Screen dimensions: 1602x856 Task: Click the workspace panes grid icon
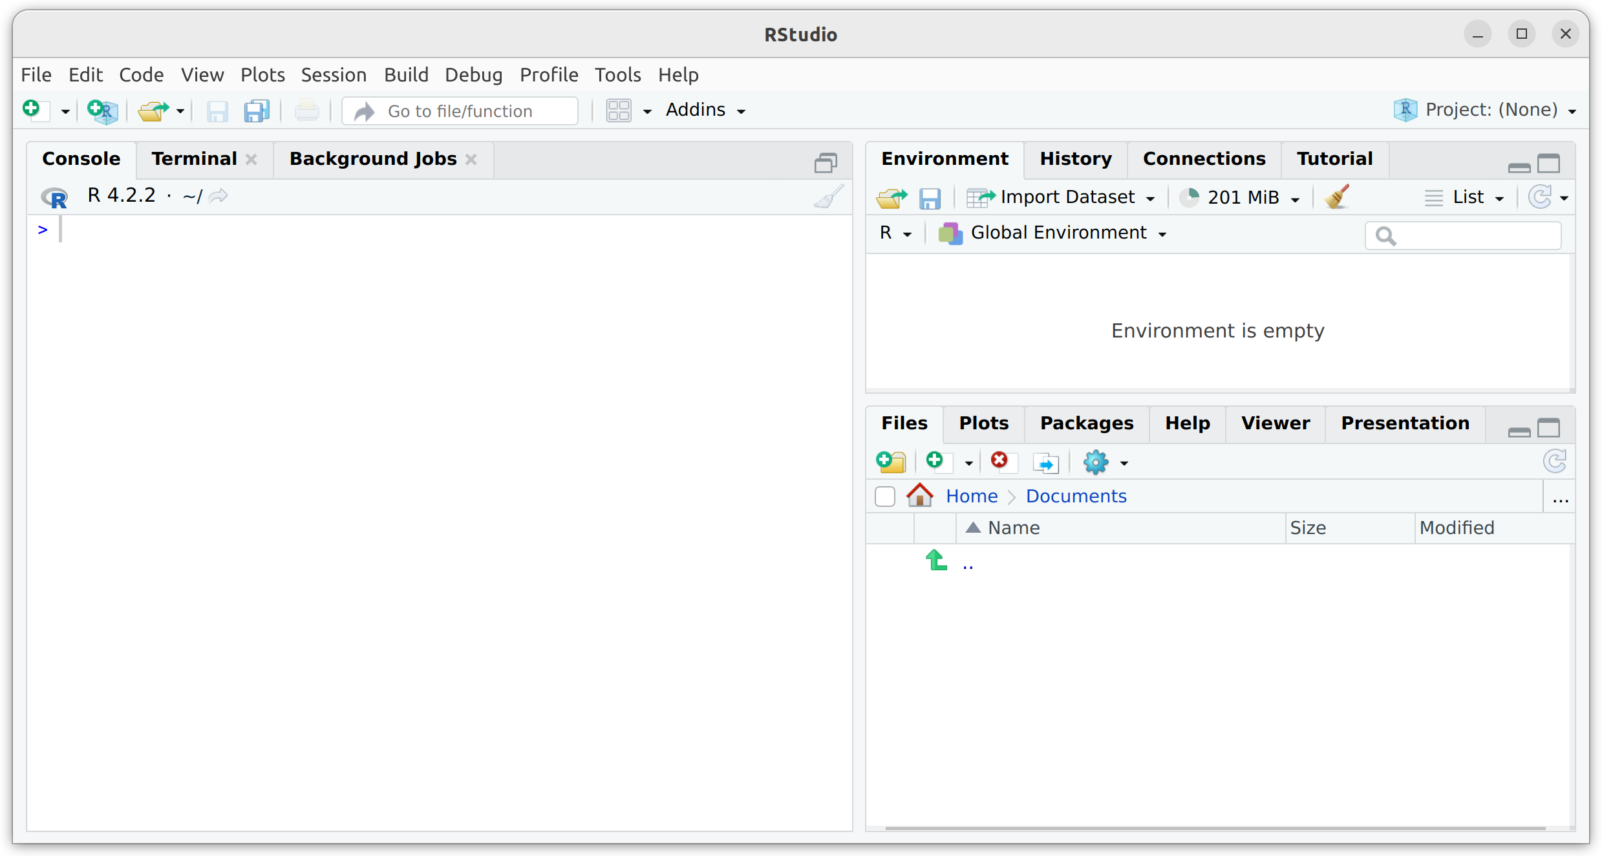click(x=619, y=111)
